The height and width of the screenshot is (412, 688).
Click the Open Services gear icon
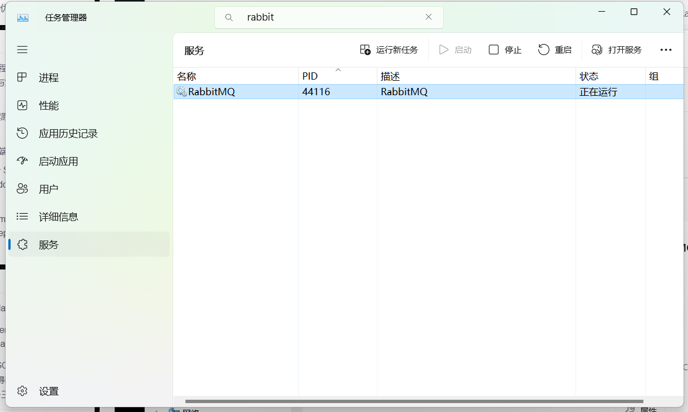coord(597,50)
